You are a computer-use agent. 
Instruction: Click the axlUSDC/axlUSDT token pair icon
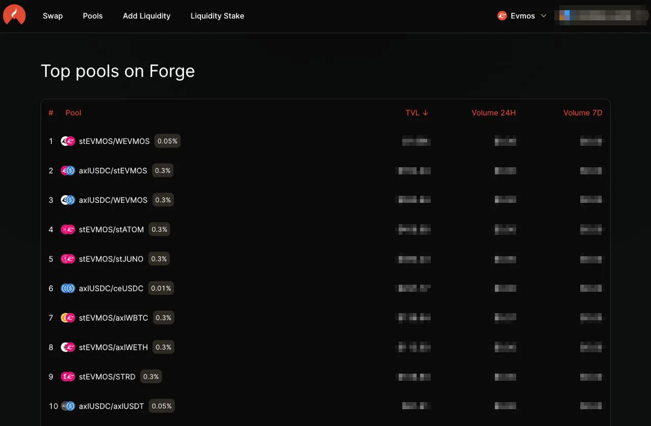pos(68,406)
